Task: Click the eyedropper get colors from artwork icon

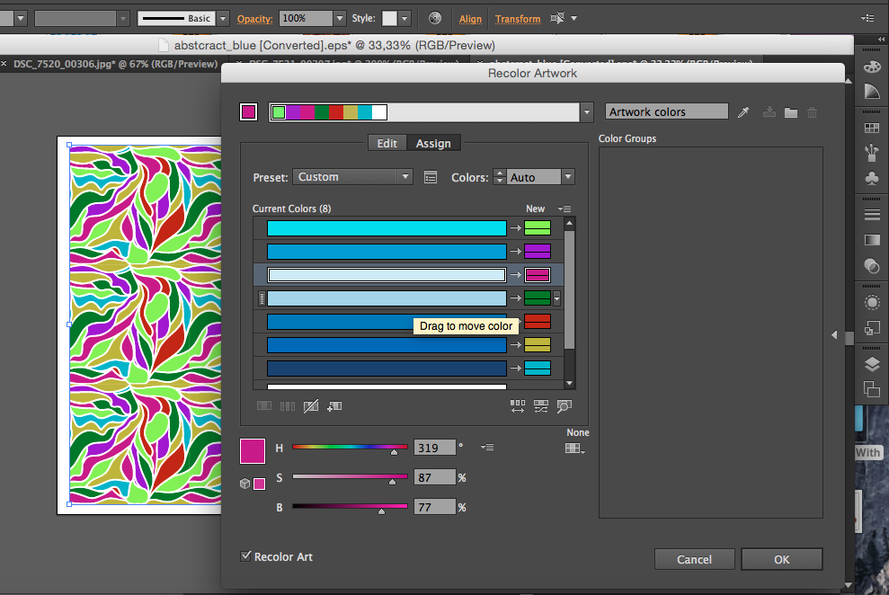Action: click(x=743, y=112)
